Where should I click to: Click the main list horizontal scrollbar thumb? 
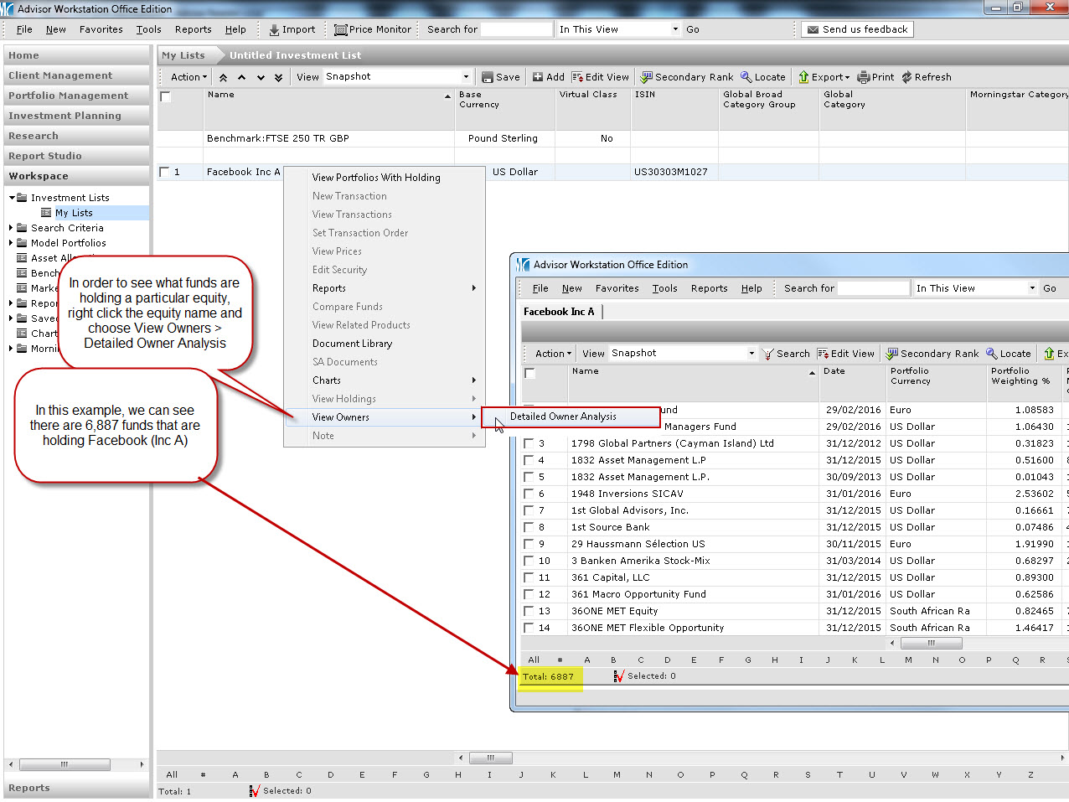pos(490,758)
